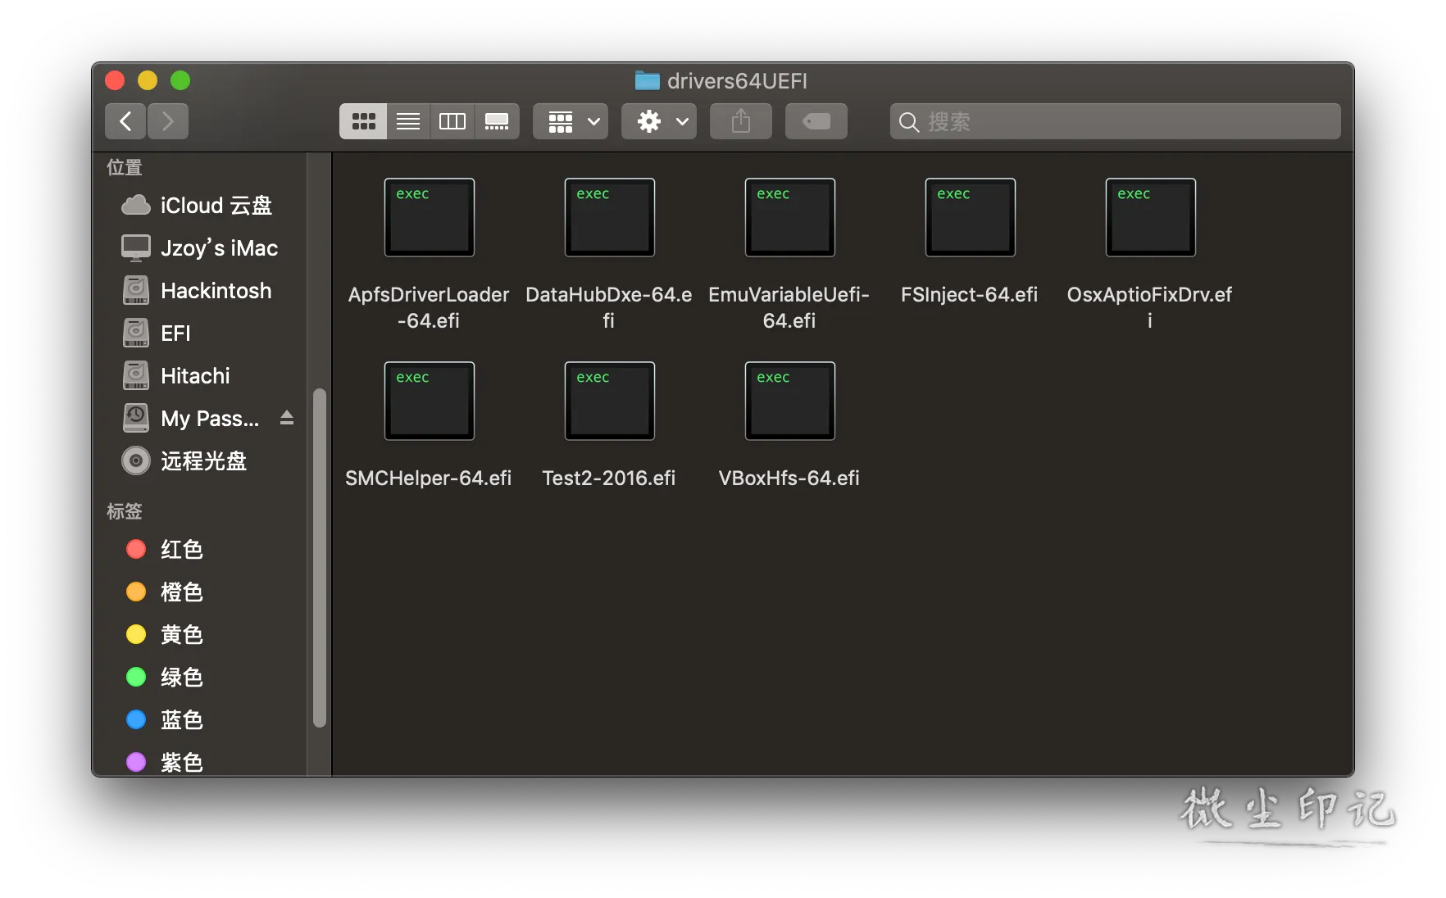
Task: Select the VBoxHfs-64.efi file
Action: (x=789, y=401)
